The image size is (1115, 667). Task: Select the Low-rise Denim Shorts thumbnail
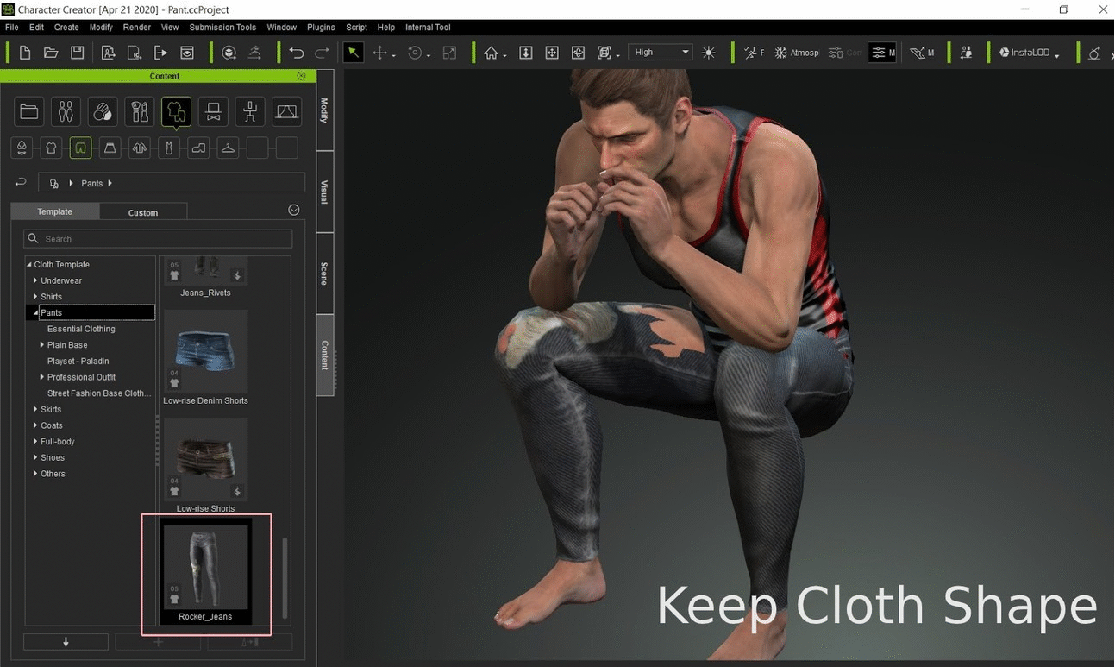pyautogui.click(x=205, y=352)
